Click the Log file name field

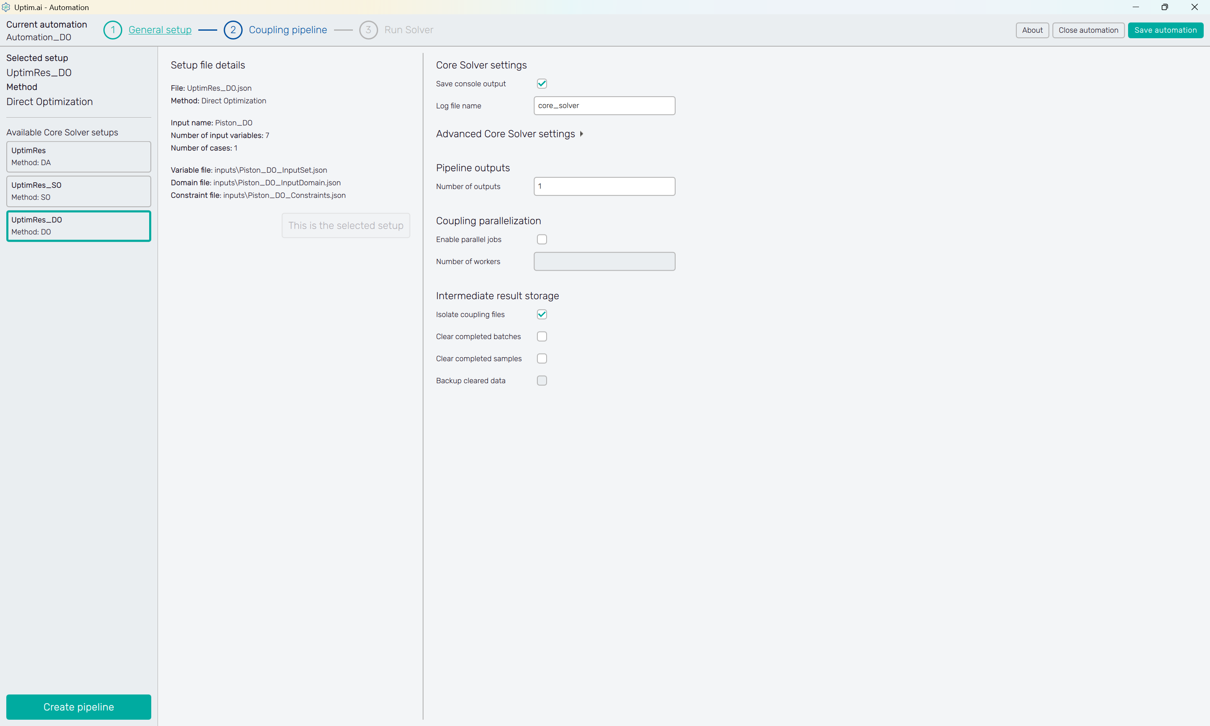coord(604,106)
